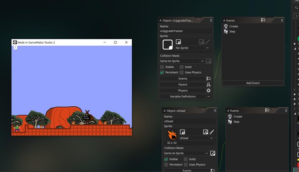
Task: Click the edit collision mask icon in oDead
Action: [213, 153]
